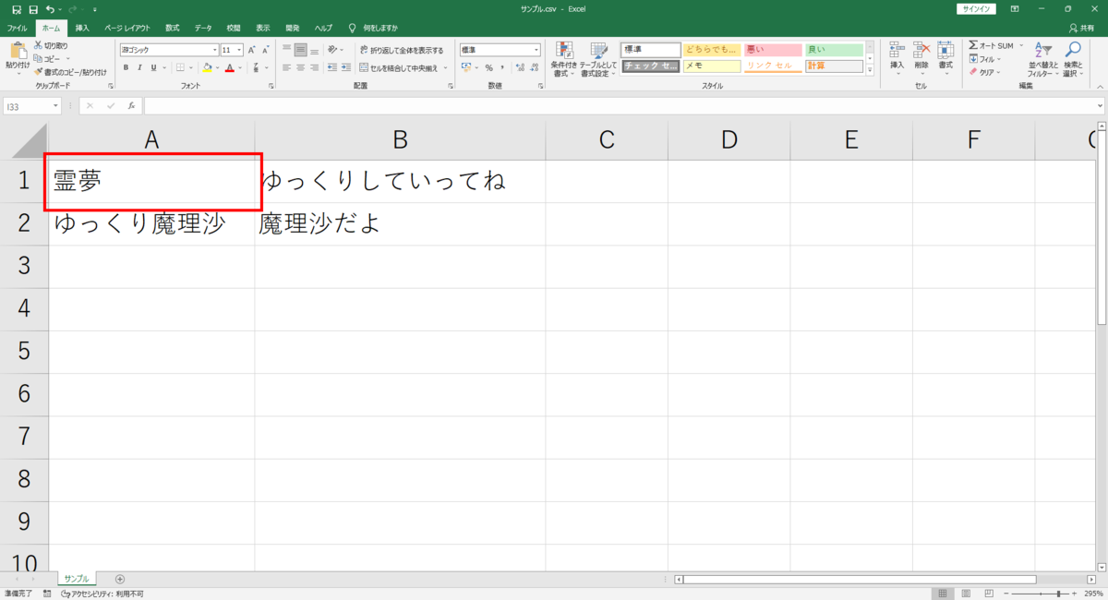Decrease the font size
Screen dimensions: 1108x600
point(266,50)
